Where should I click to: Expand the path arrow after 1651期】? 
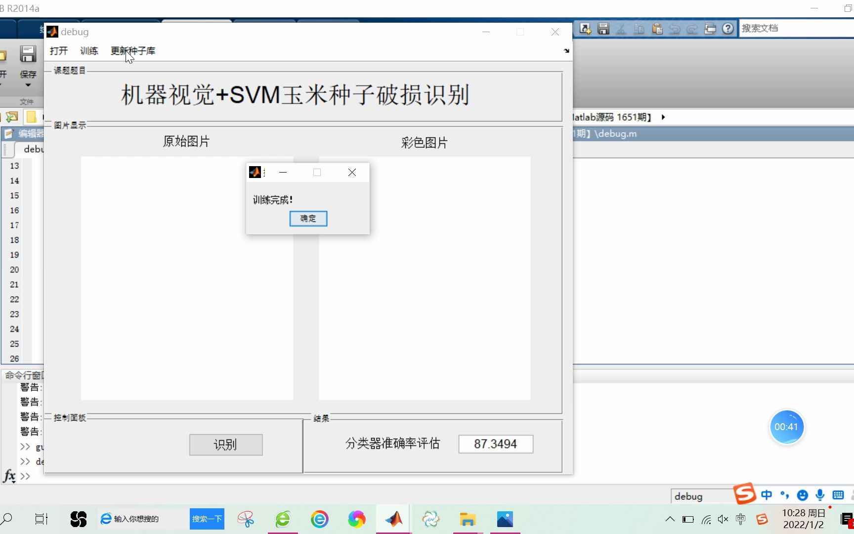pos(663,117)
